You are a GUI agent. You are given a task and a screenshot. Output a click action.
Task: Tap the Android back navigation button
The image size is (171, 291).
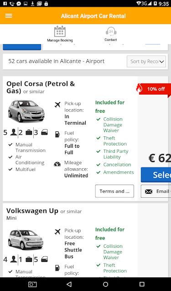pos(69,284)
